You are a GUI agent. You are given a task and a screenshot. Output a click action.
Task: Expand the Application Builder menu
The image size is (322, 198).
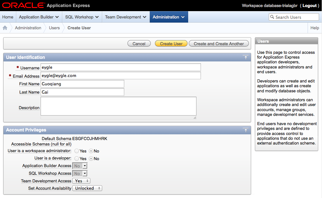pos(39,17)
